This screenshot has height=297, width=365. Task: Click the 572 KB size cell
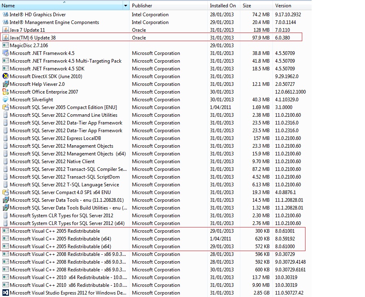click(x=262, y=246)
